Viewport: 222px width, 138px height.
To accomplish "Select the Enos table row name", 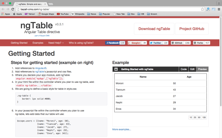I will coord(118,109).
